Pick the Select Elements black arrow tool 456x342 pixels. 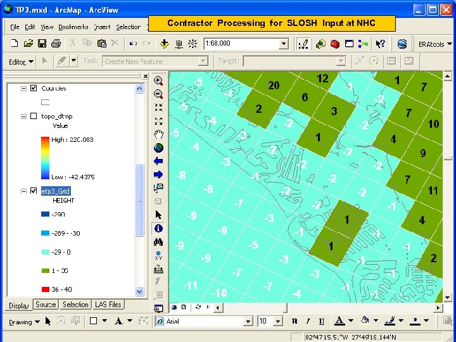[x=158, y=215]
